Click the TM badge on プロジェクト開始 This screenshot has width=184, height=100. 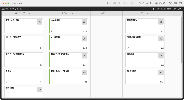[x=40, y=22]
